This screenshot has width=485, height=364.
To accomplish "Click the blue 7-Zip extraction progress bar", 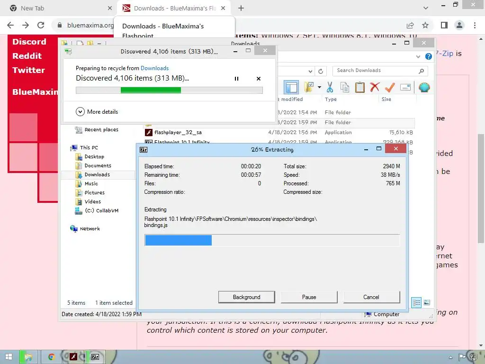I will [x=272, y=240].
